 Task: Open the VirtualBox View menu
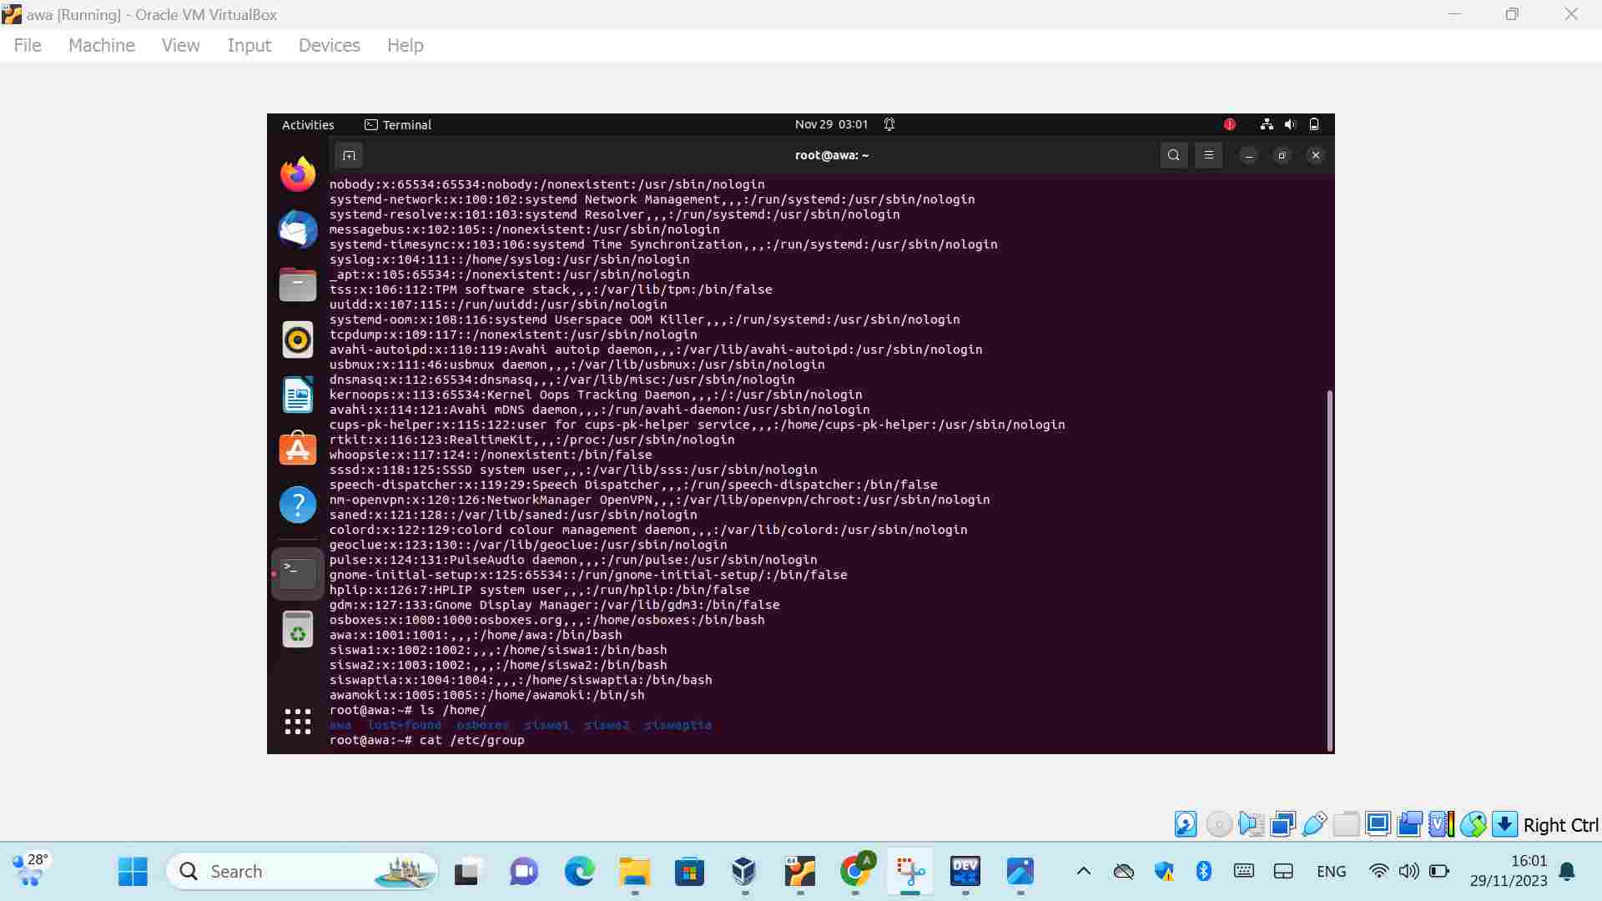tap(181, 45)
